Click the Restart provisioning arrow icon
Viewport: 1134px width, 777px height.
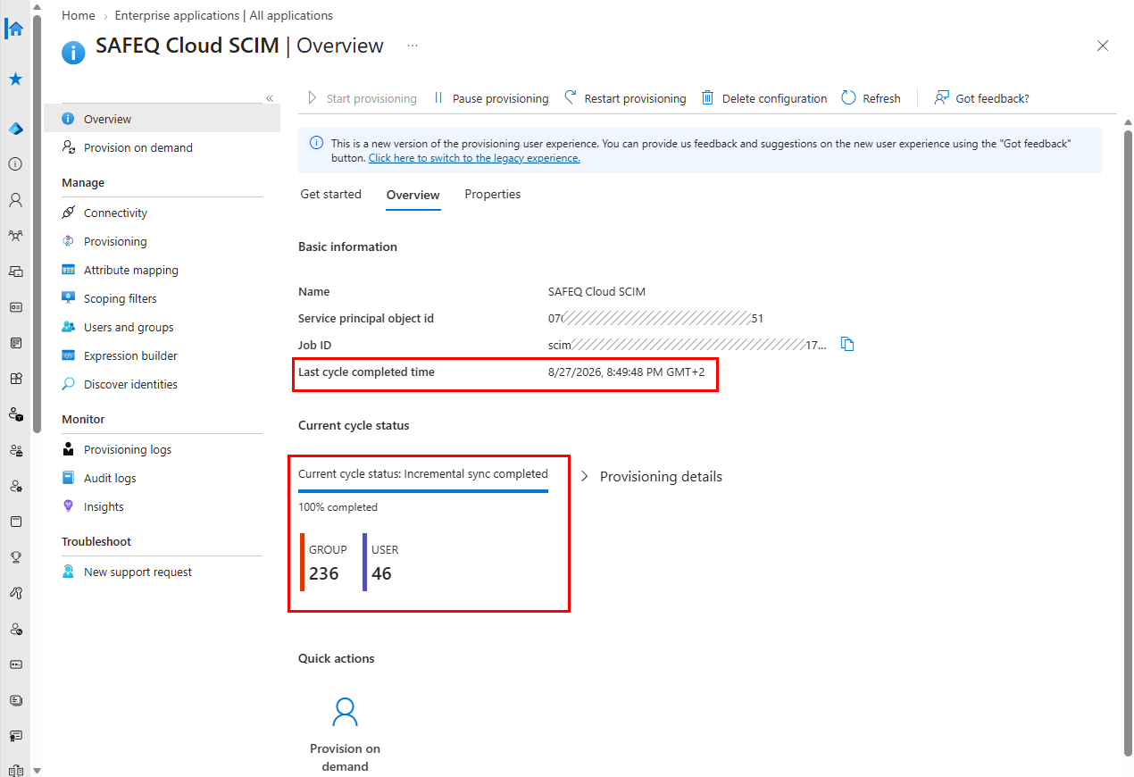click(x=570, y=98)
